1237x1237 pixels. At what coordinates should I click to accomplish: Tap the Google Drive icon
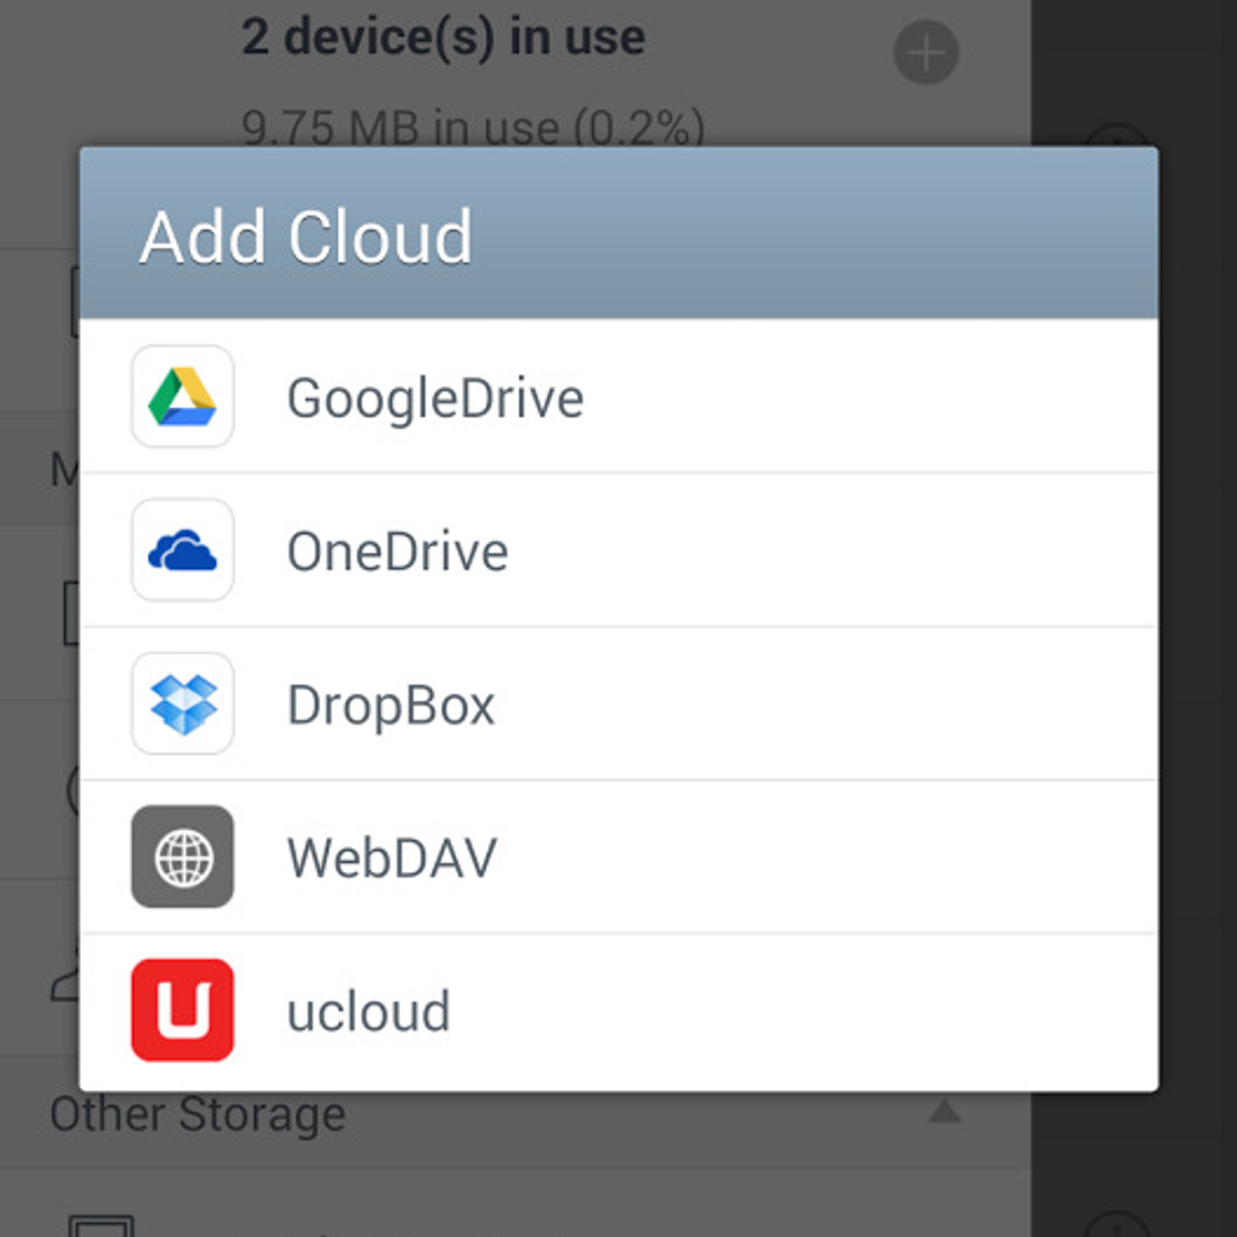point(182,396)
